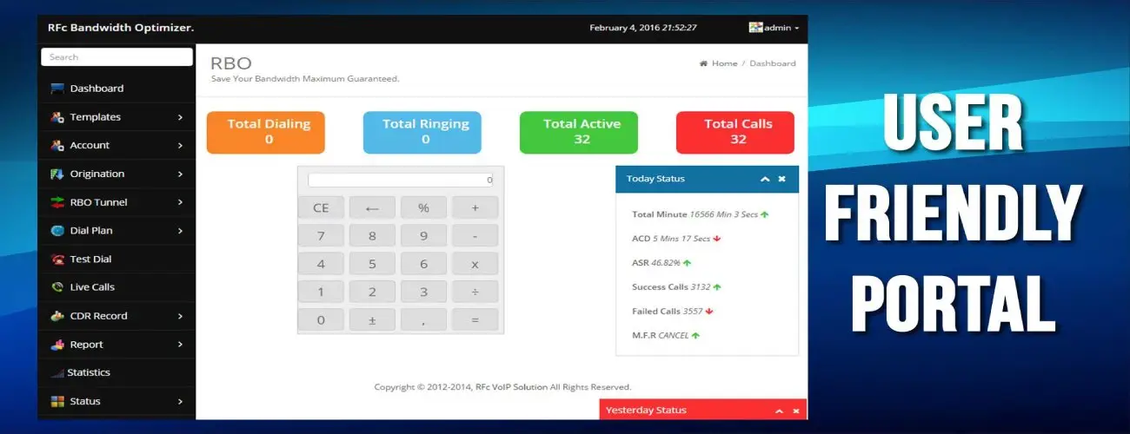The width and height of the screenshot is (1130, 434).
Task: Click the Origination sidebar icon
Action: [x=57, y=174]
